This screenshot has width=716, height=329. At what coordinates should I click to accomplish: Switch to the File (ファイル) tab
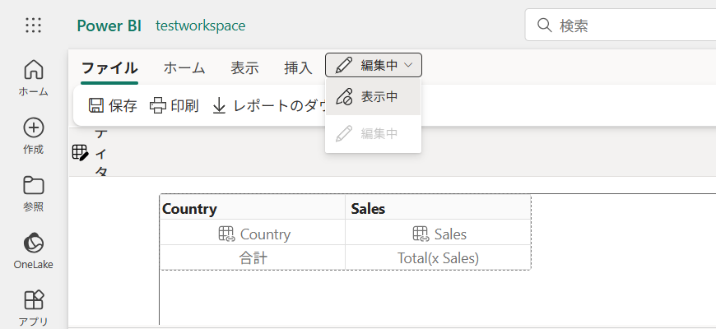pos(109,68)
